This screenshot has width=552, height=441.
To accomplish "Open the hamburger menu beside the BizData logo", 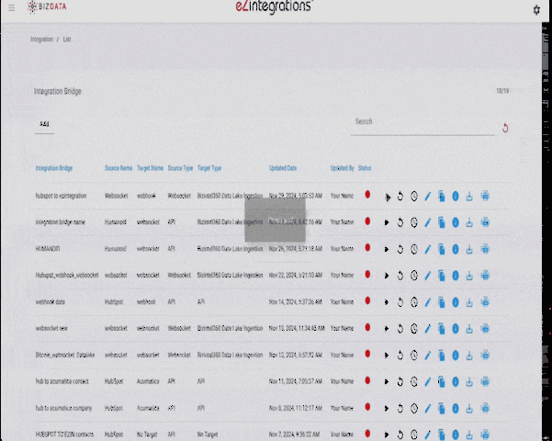I will pos(11,8).
